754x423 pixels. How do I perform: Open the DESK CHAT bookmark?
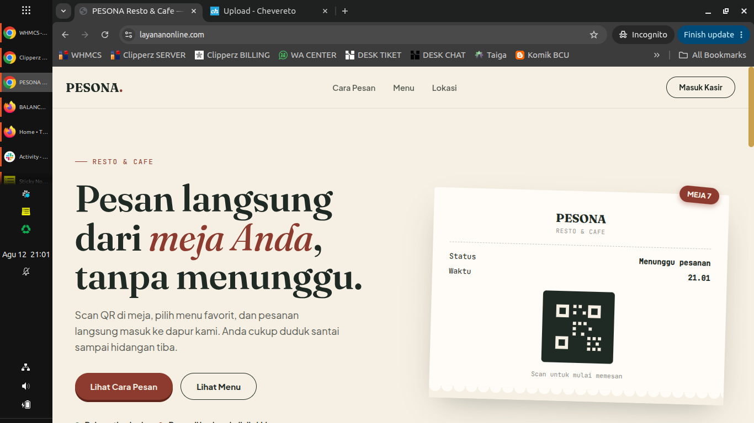(x=438, y=55)
